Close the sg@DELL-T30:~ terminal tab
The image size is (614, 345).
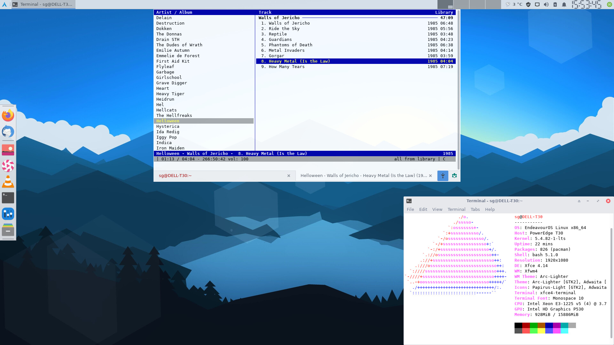coord(289,176)
